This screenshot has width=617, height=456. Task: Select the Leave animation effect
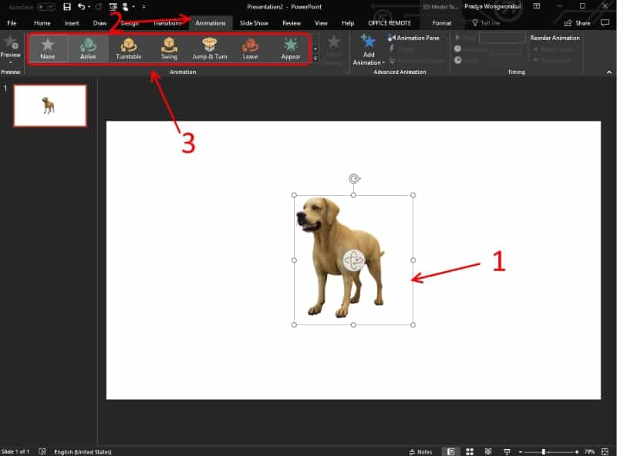[x=250, y=49]
